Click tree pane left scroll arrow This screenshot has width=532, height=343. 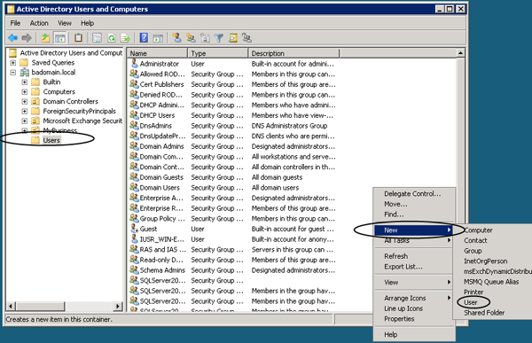click(x=10, y=306)
